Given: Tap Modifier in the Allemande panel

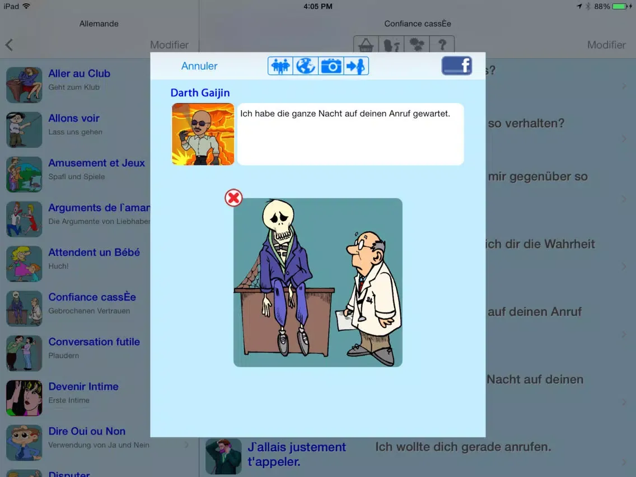Looking at the screenshot, I should tap(169, 45).
